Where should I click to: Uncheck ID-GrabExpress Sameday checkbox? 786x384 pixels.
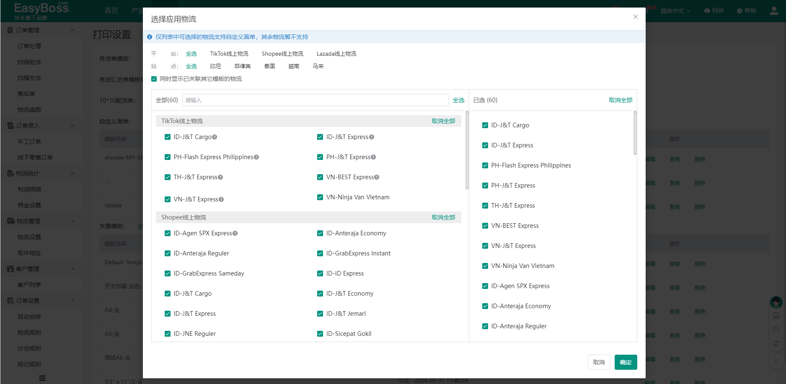(x=168, y=273)
